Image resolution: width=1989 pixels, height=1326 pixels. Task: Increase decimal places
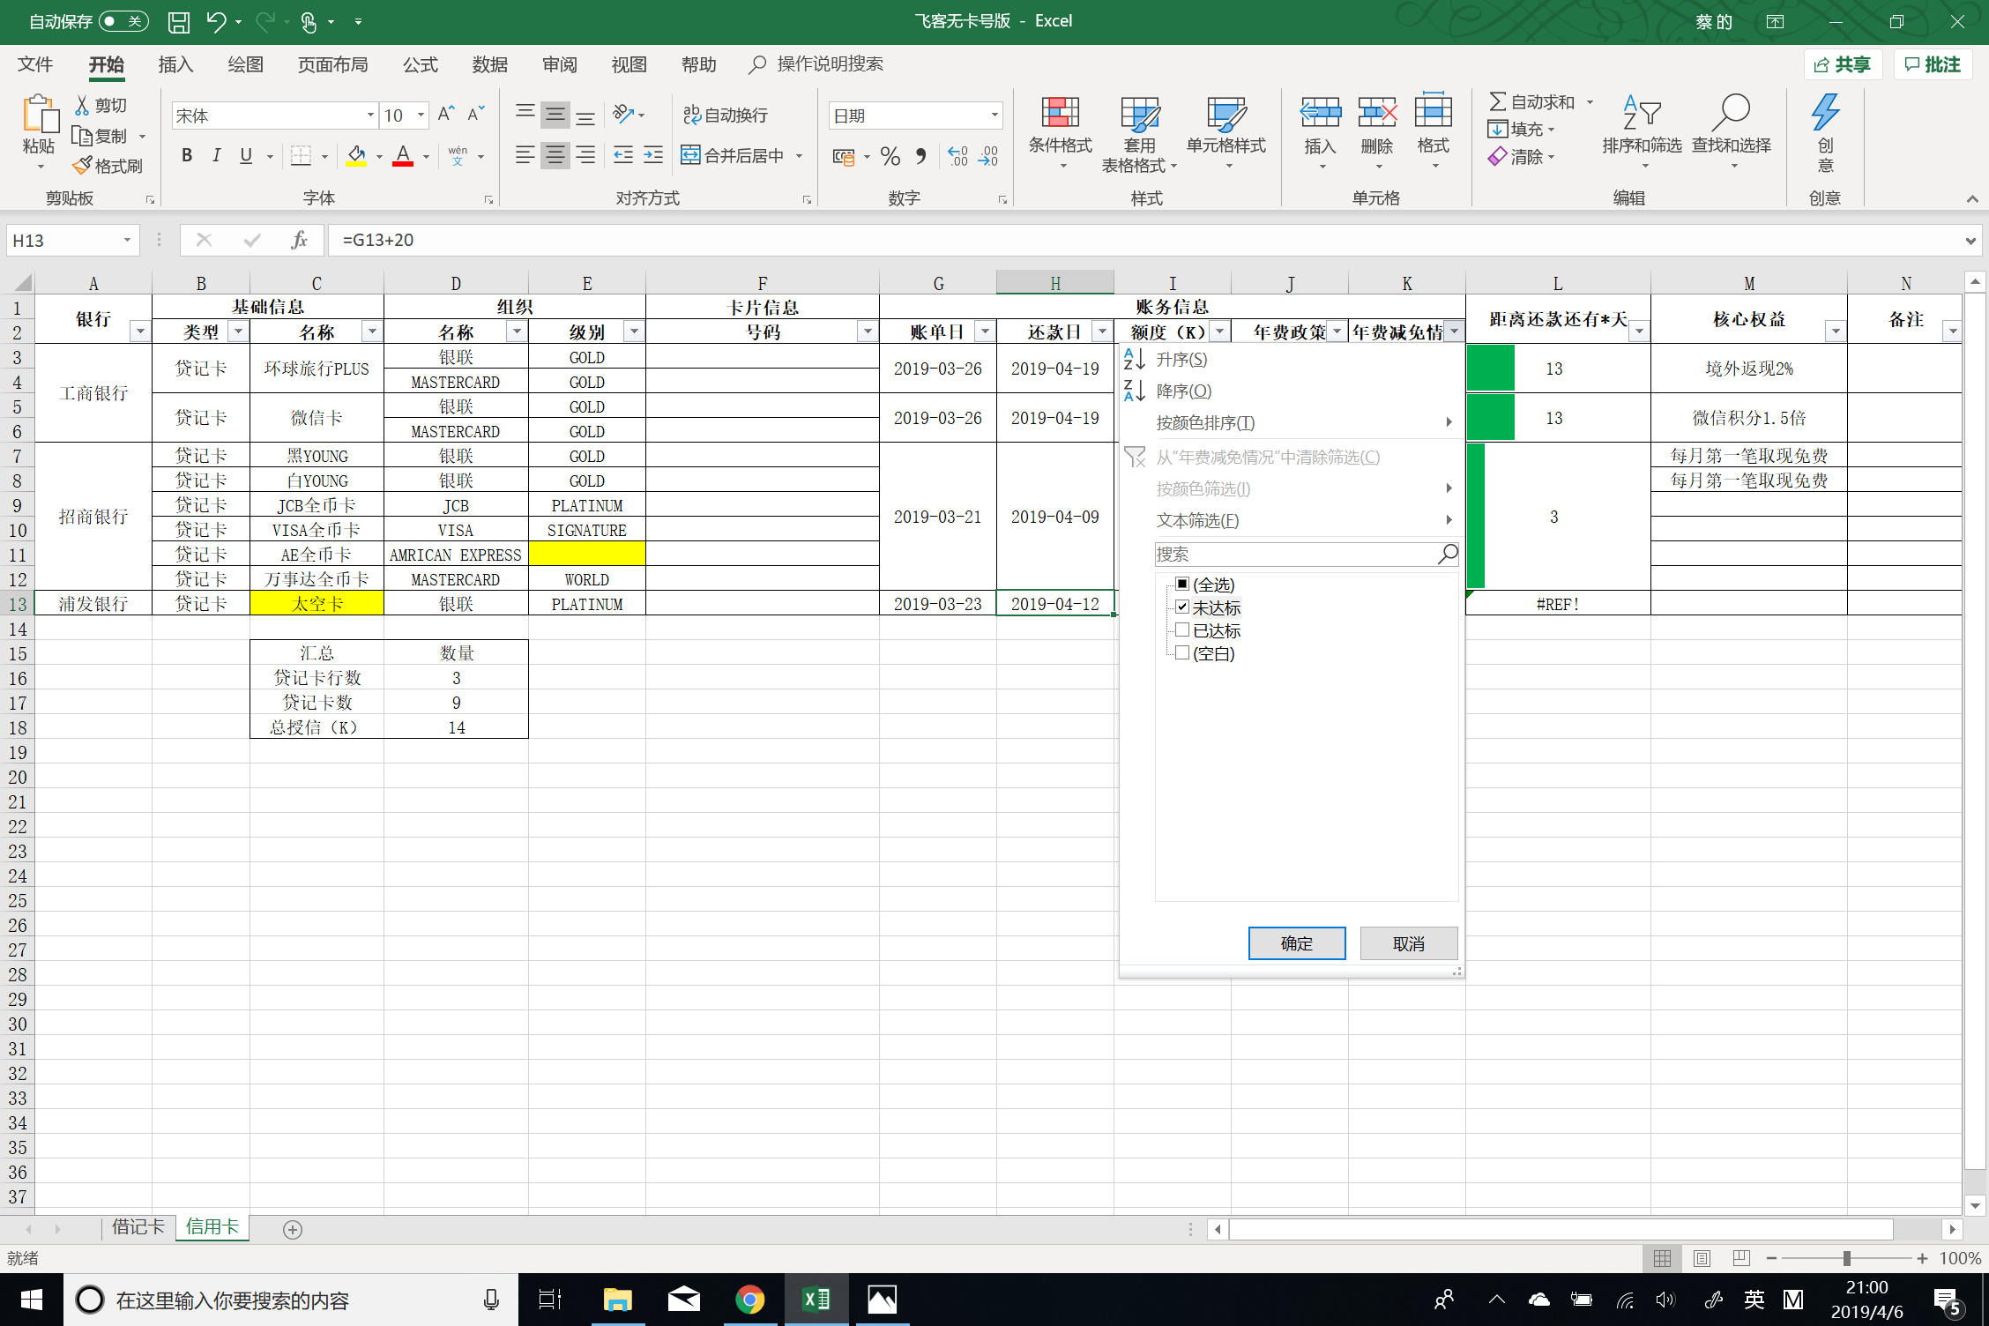958,156
